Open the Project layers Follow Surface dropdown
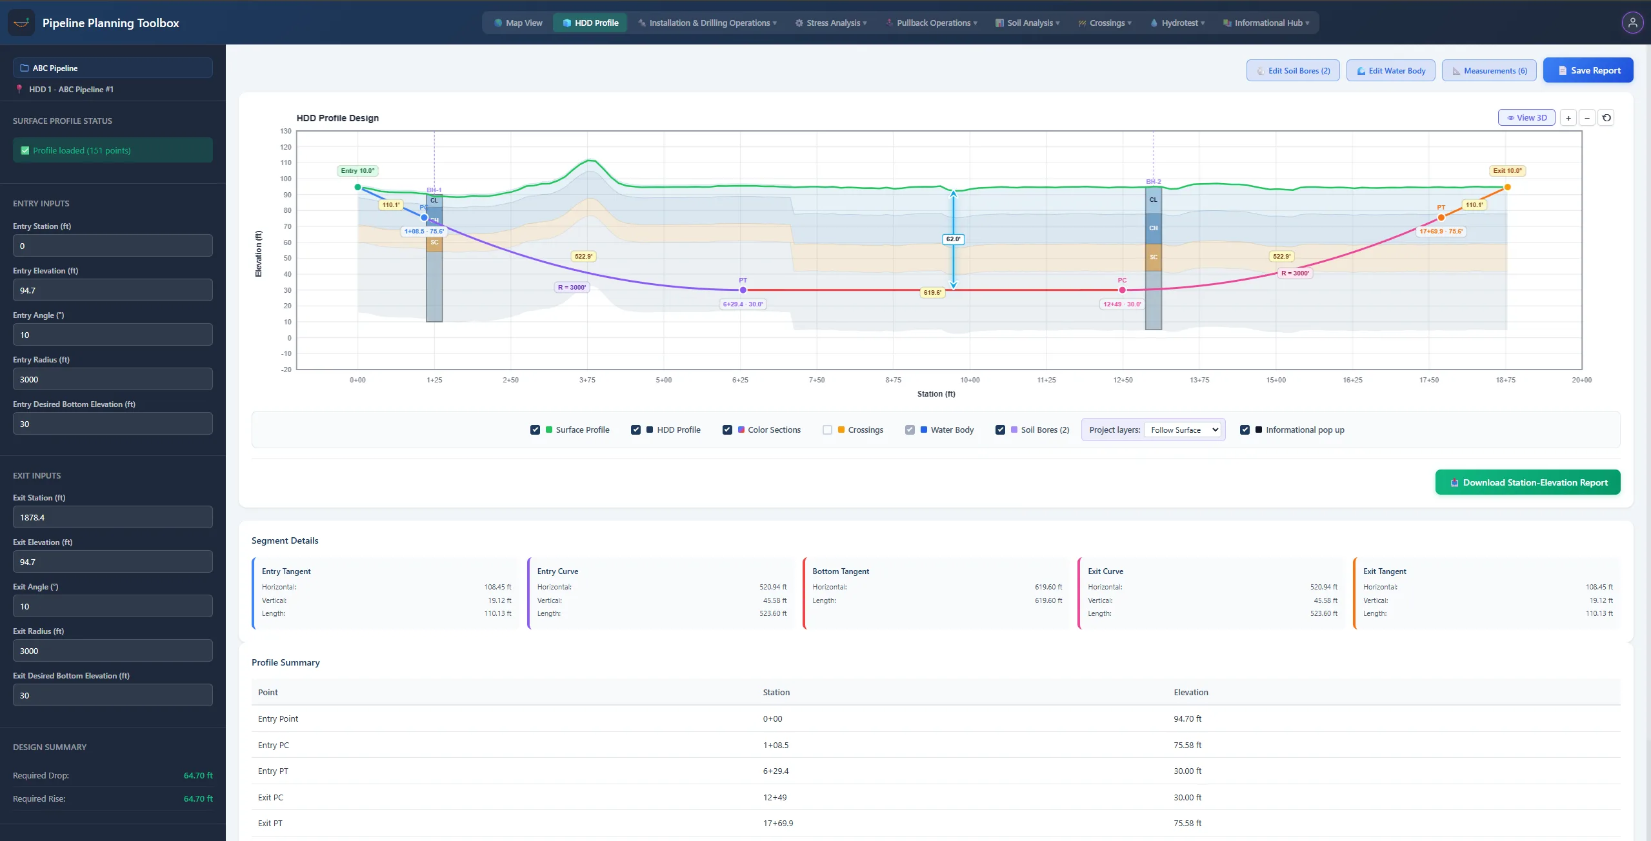Viewport: 1651px width, 841px height. click(1183, 430)
